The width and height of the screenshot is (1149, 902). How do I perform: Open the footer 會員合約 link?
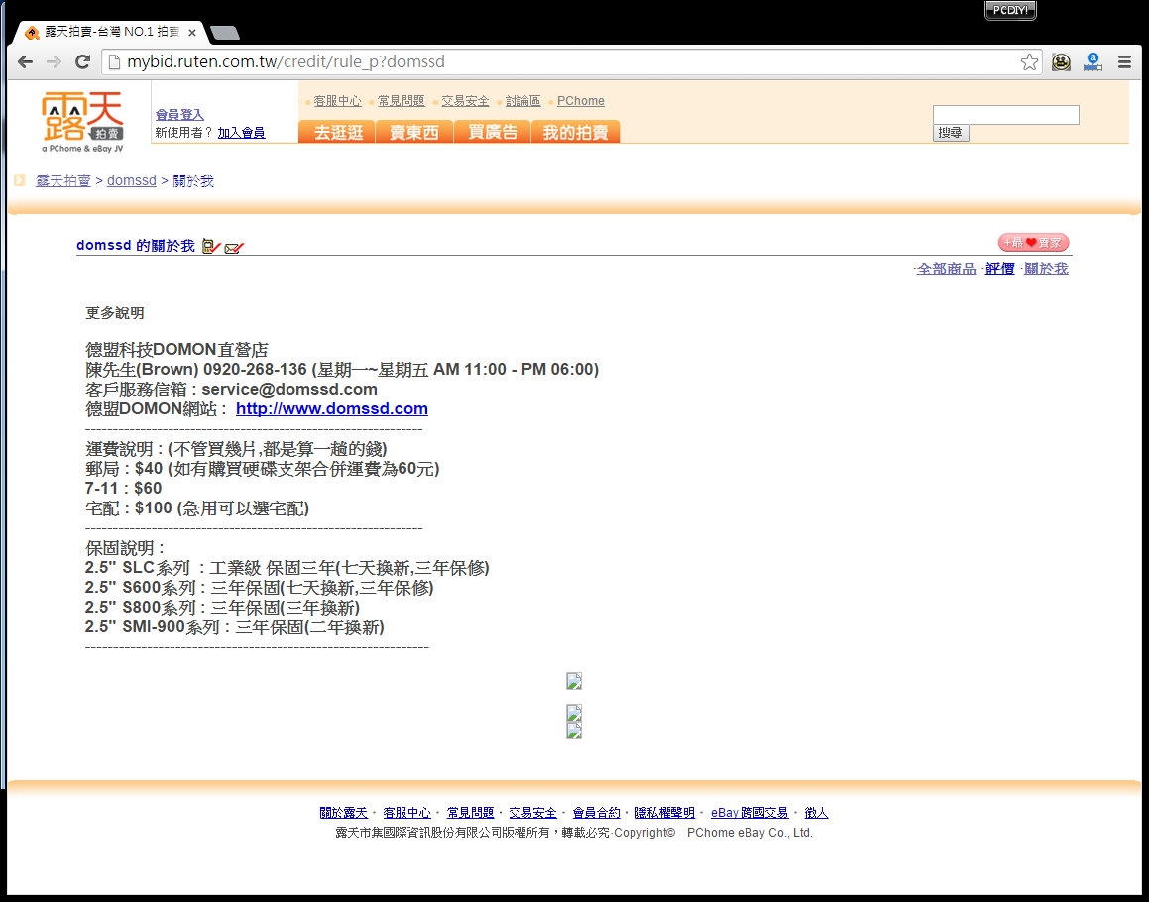click(x=596, y=813)
